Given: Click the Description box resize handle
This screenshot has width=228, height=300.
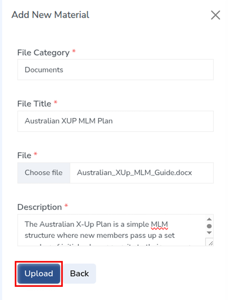Looking at the screenshot, I should 210,243.
